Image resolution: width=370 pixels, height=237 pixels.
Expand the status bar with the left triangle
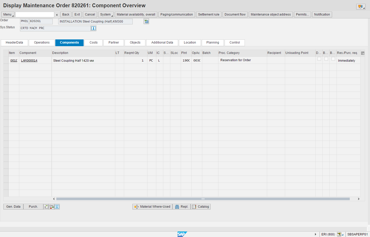tap(315, 234)
